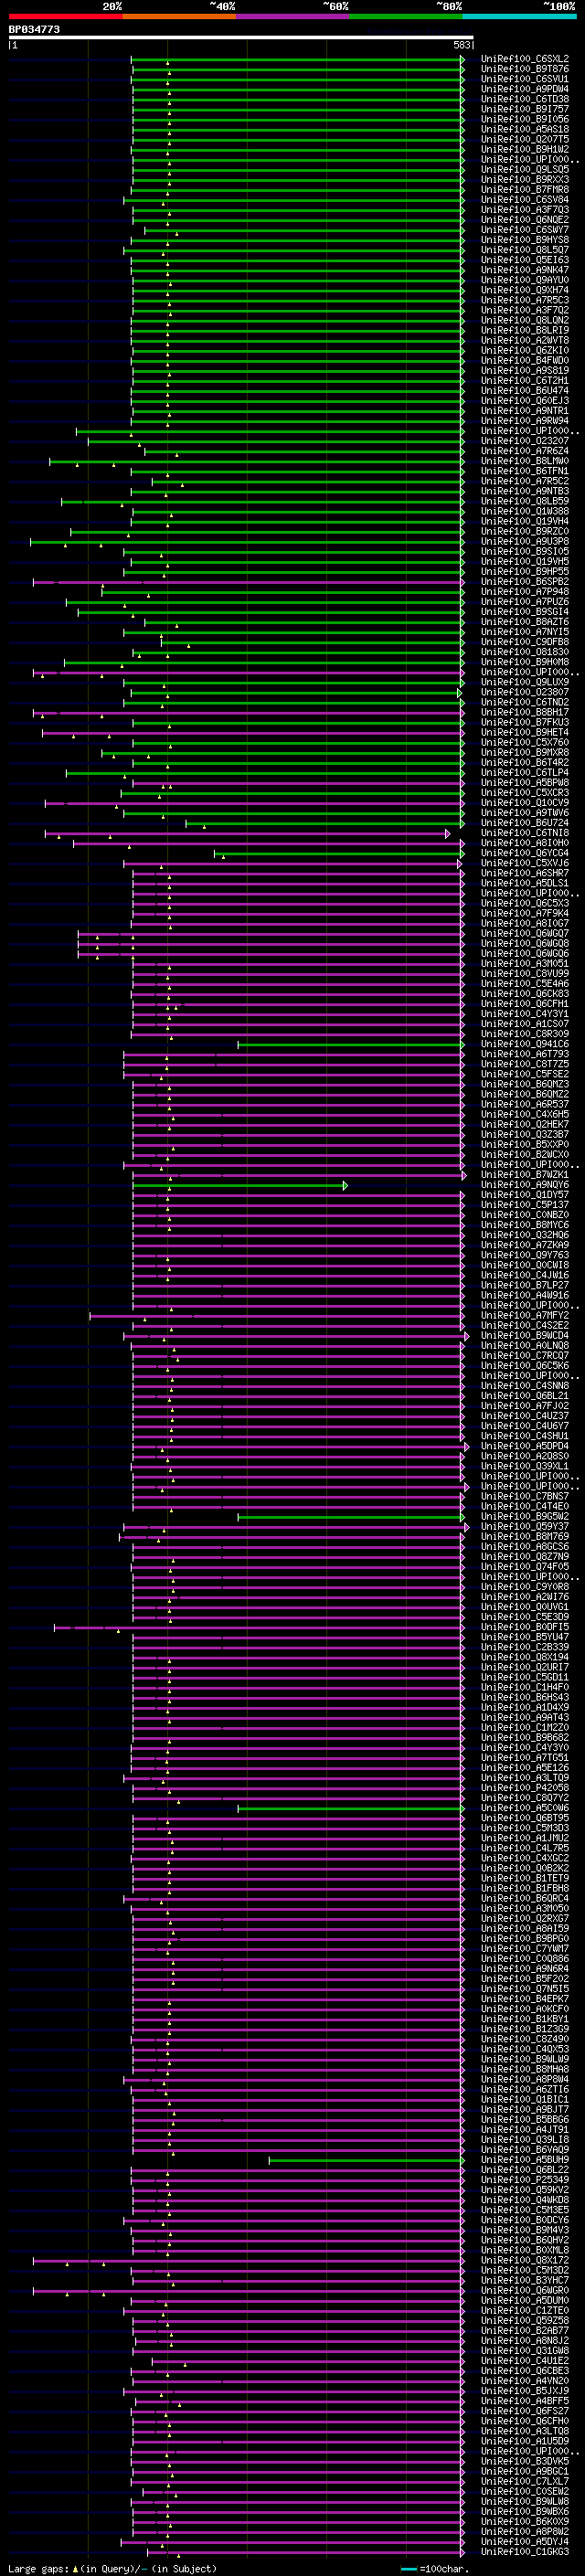Click the purple ~60% identity legend segment

pos(293,17)
